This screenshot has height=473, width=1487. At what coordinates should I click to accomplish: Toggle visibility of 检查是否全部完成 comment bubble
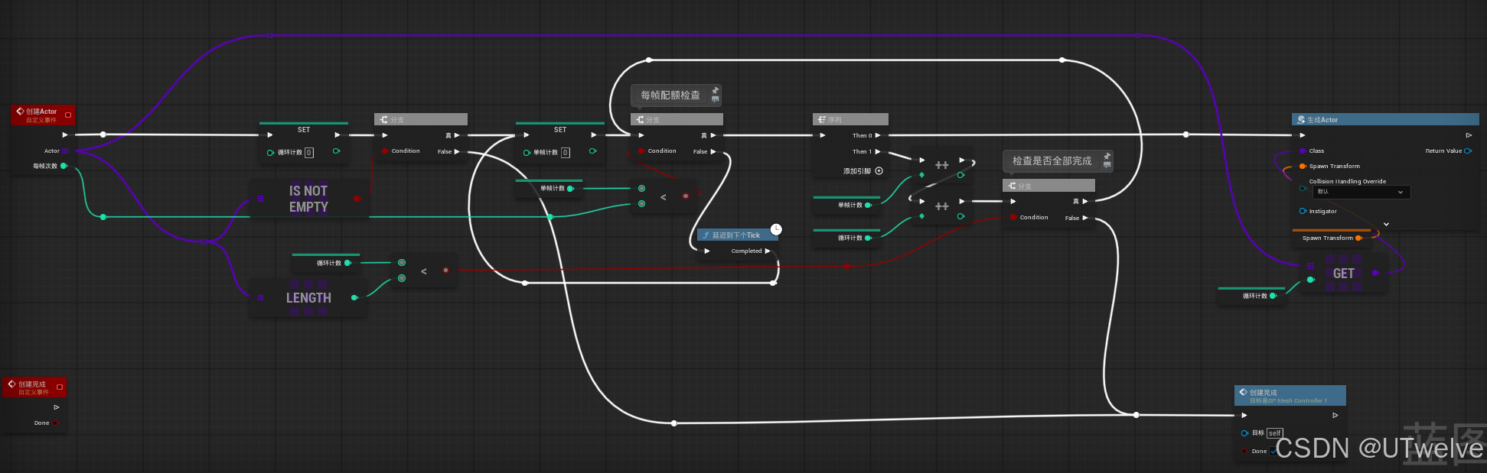[1107, 165]
